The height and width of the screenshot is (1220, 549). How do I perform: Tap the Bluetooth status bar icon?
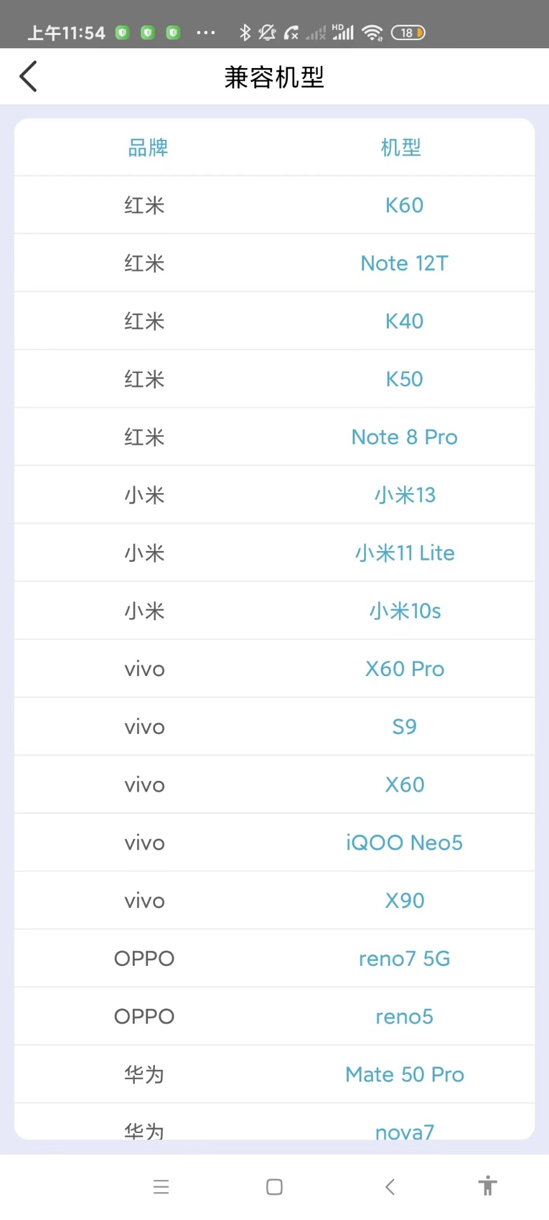245,32
